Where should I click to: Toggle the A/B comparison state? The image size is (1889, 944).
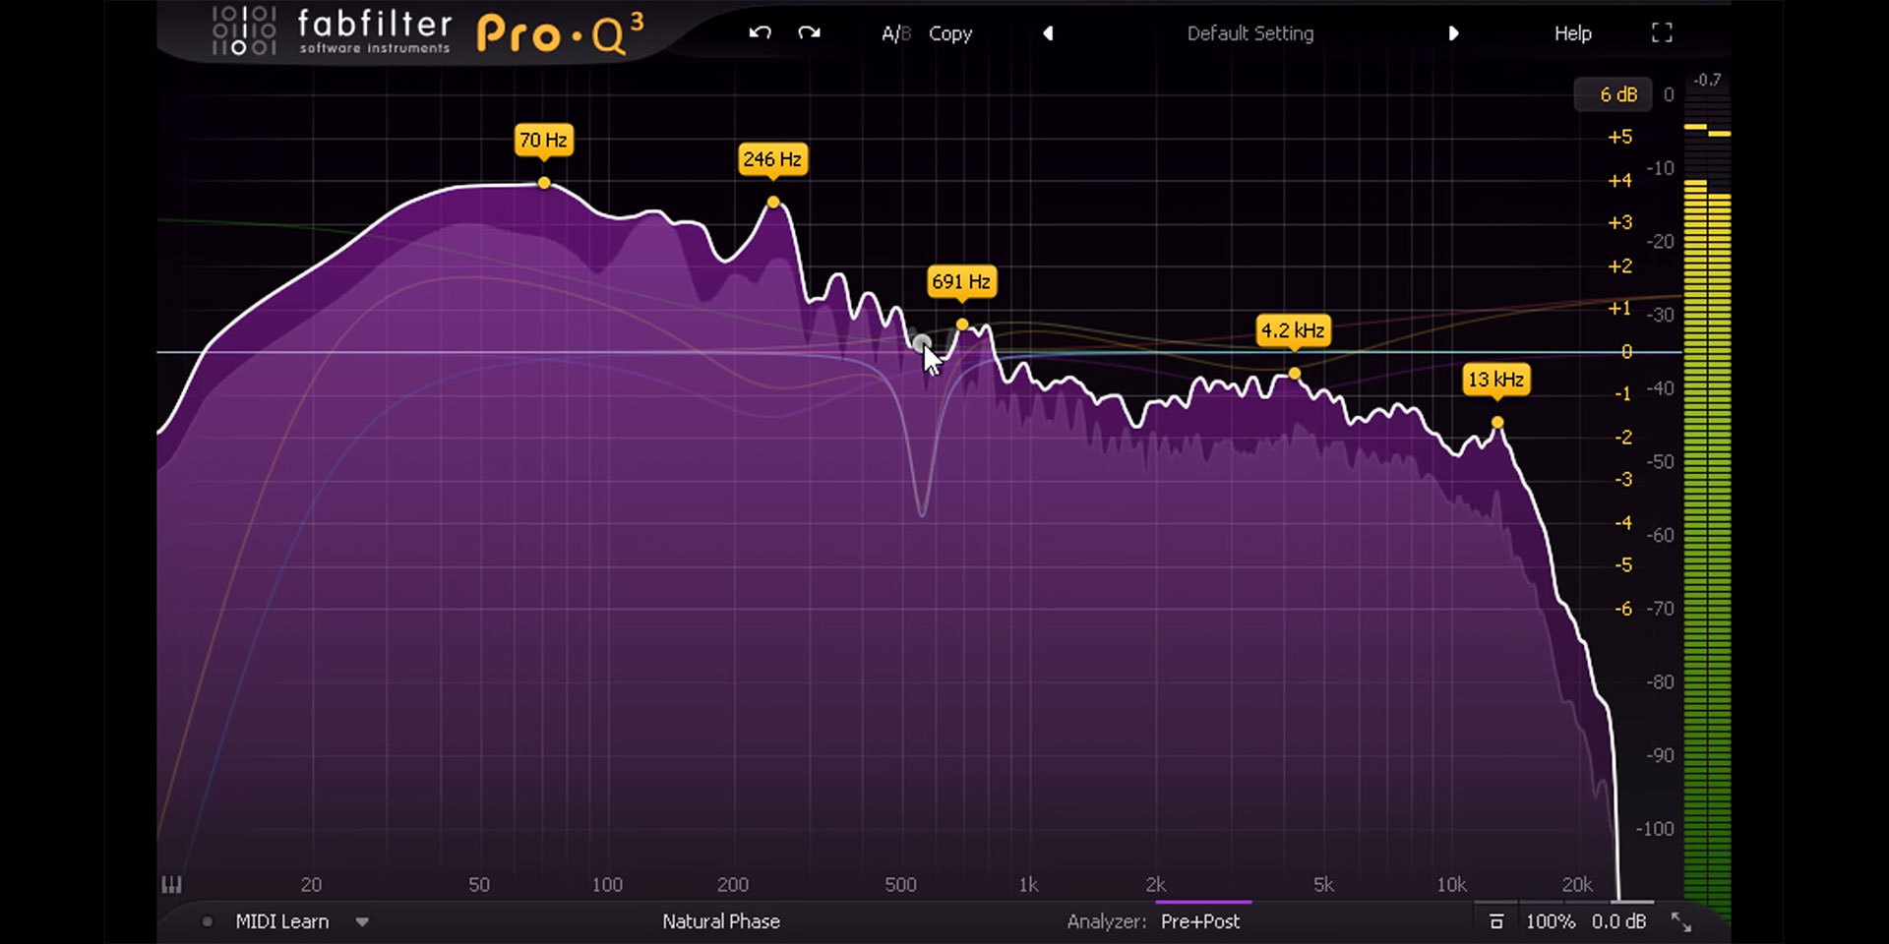(895, 33)
